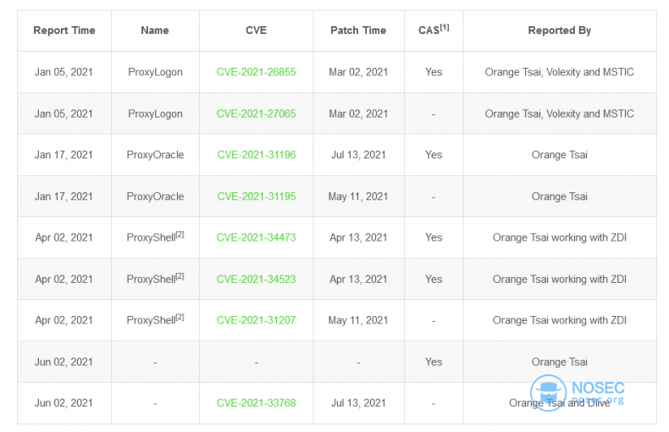The height and width of the screenshot is (432, 669).
Task: Select the Reported By column header
Action: click(x=560, y=30)
